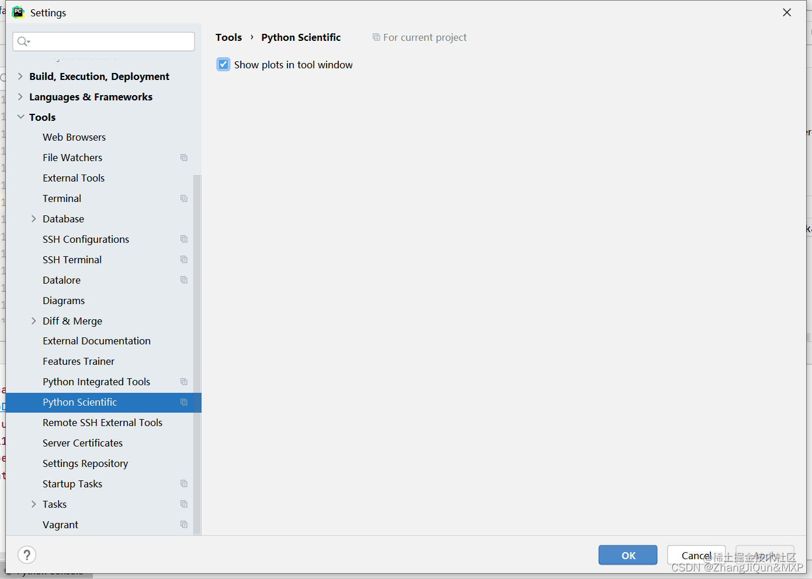Collapse the Tools section arrow

tap(20, 117)
